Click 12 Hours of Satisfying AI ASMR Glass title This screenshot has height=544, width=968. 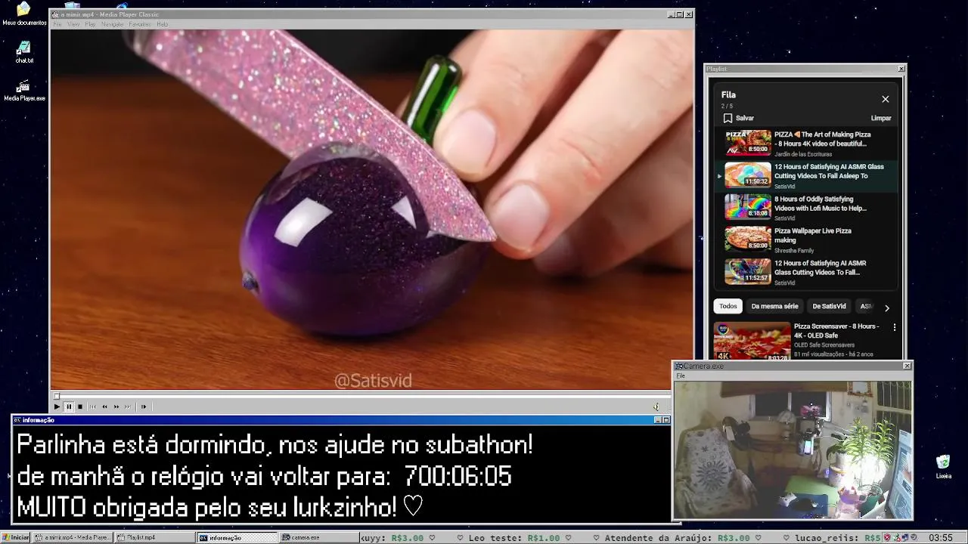pos(829,172)
